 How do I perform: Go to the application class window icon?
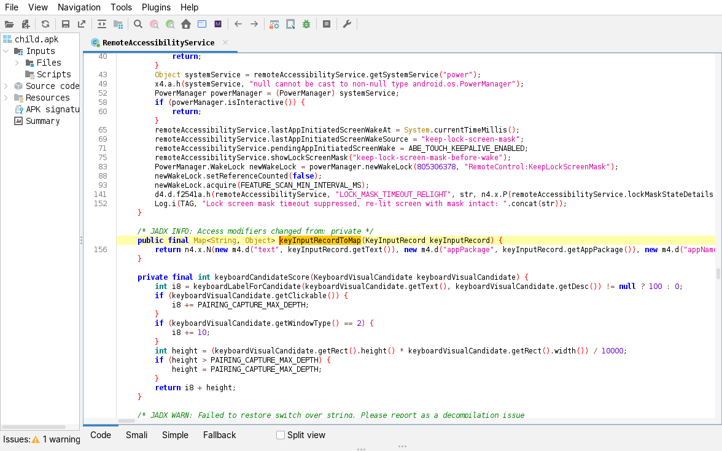pyautogui.click(x=201, y=25)
